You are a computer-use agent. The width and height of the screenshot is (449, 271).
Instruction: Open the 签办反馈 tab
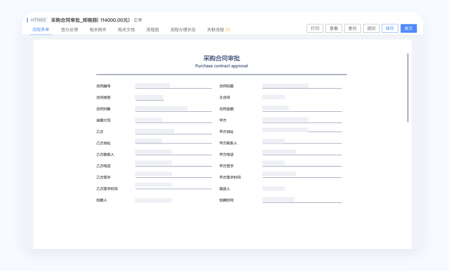coord(69,29)
